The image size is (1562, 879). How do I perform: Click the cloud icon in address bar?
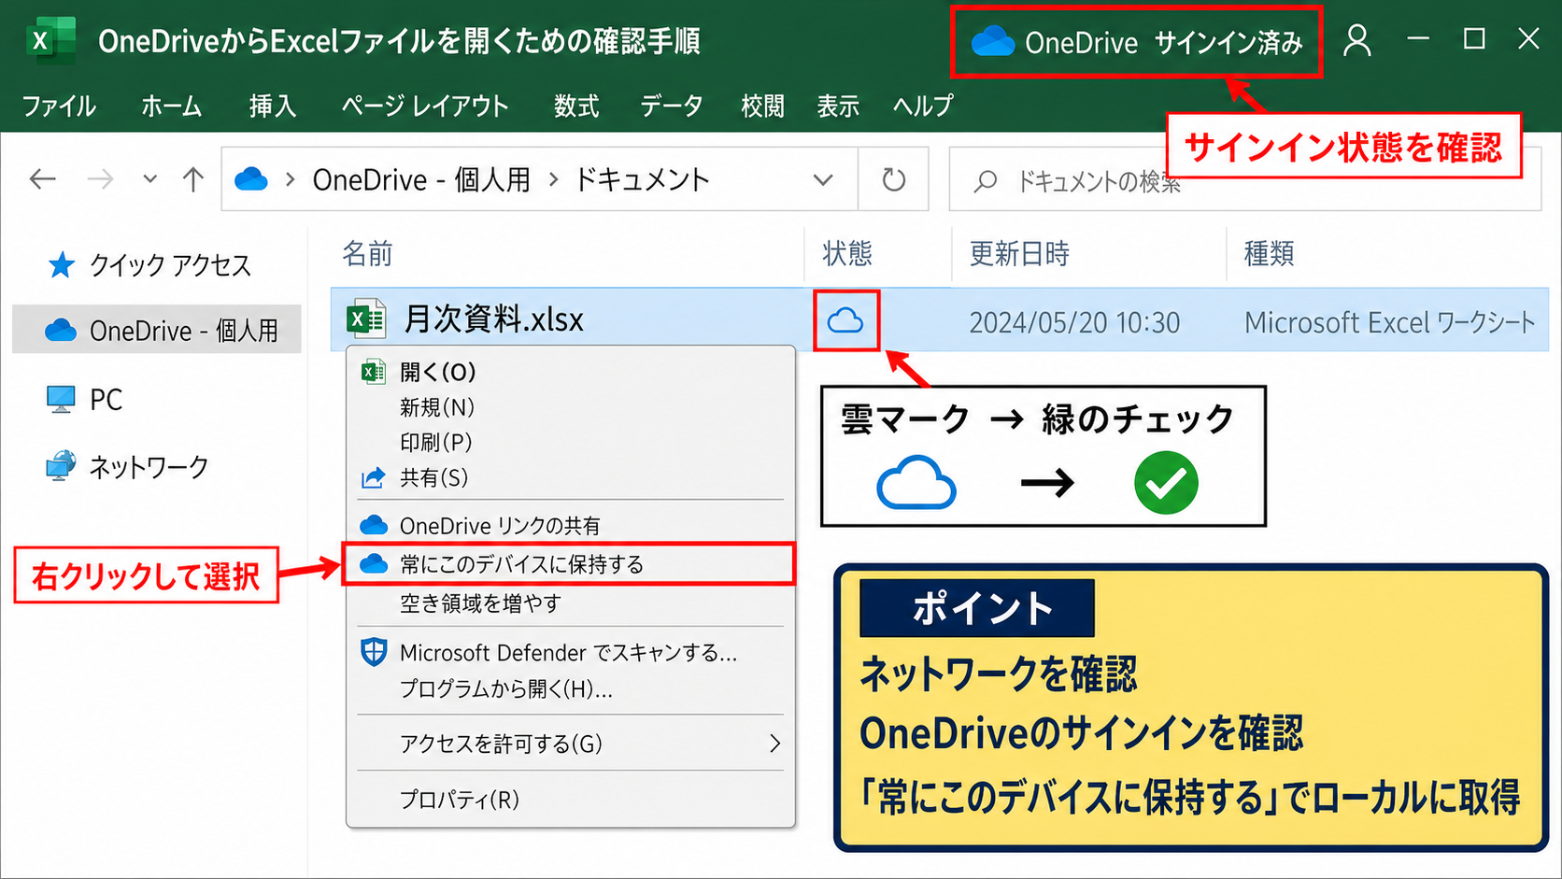coord(251,178)
